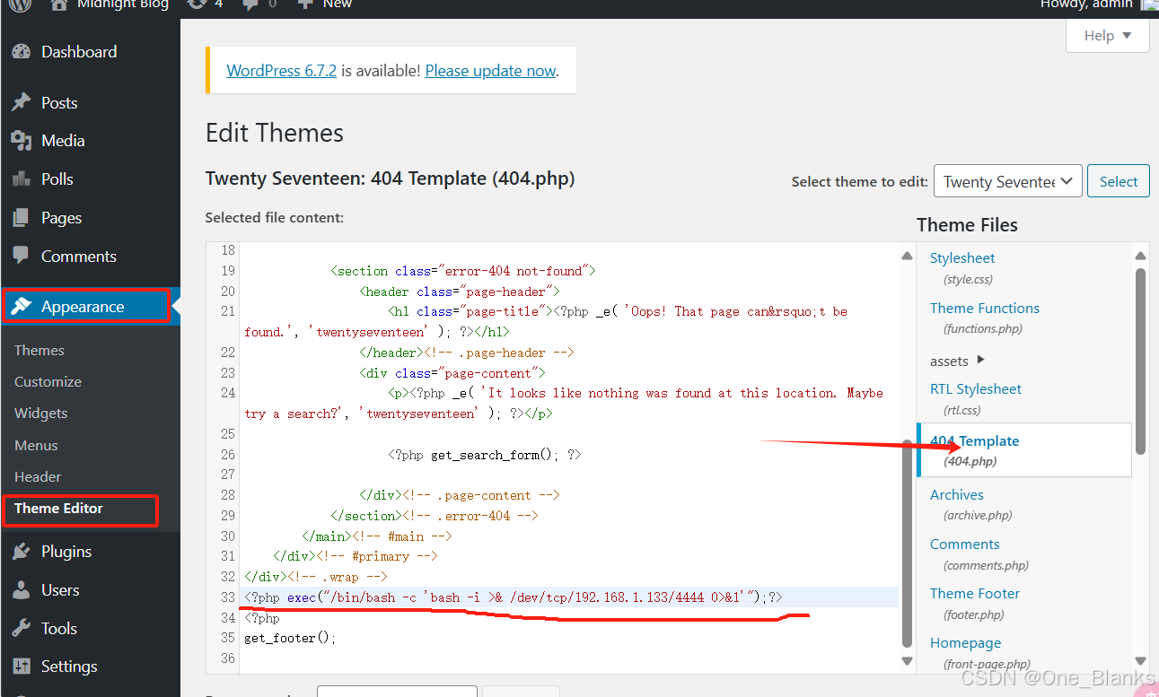The image size is (1159, 697).
Task: Click the Edit Themes heading
Action: click(275, 133)
